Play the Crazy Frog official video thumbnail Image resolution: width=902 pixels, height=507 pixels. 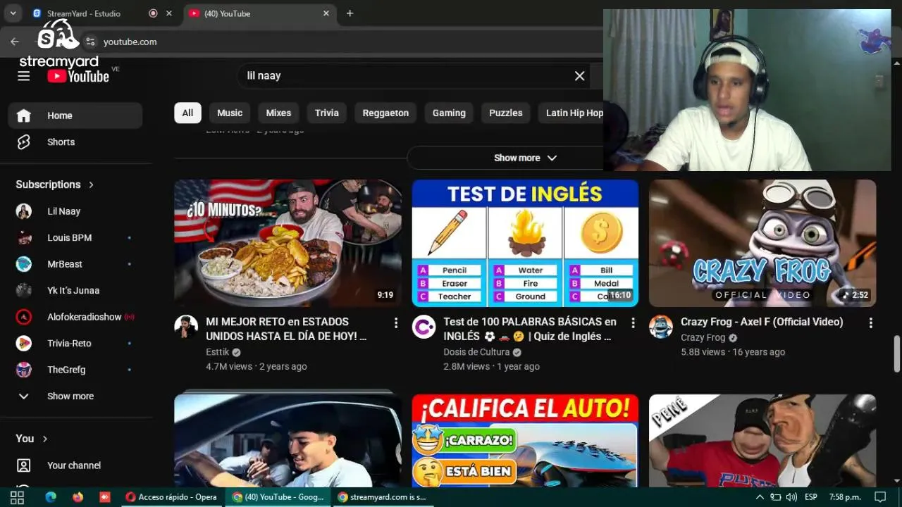pos(762,243)
